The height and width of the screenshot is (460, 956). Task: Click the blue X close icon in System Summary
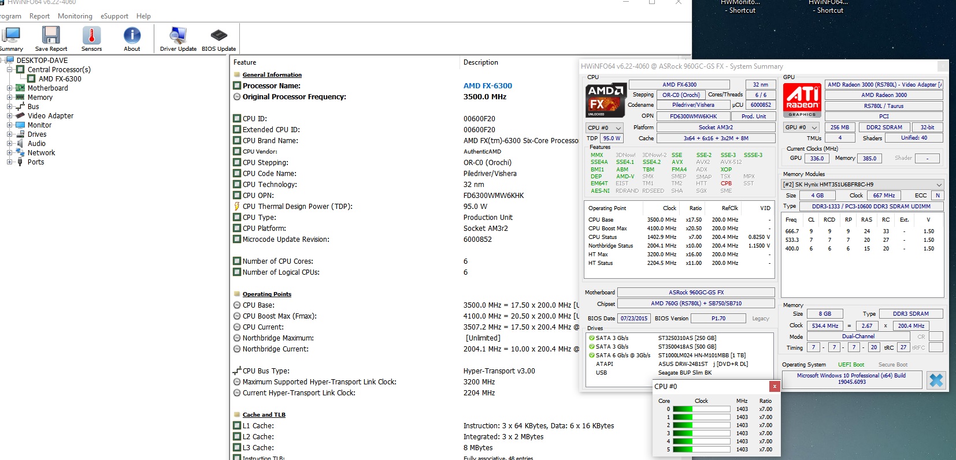click(936, 380)
